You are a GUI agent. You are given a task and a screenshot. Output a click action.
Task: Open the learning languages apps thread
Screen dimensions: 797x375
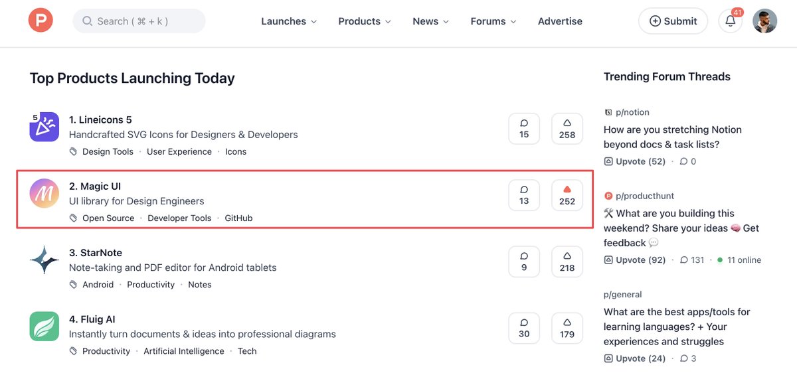(x=677, y=327)
